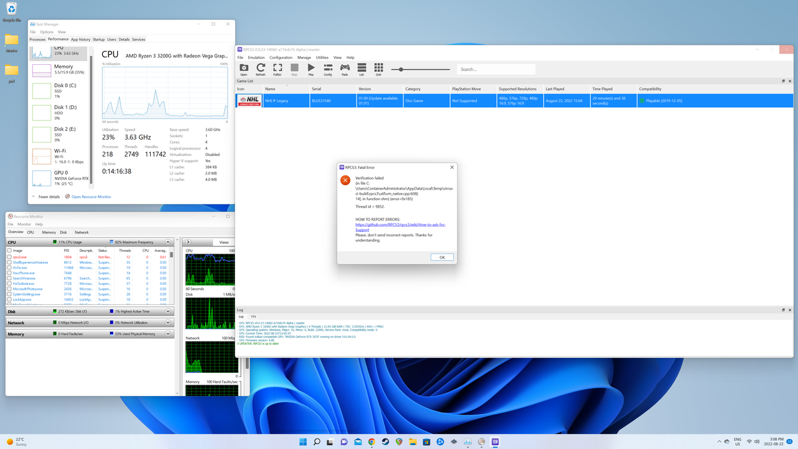This screenshot has width=798, height=449.
Task: Open taskbar Search magnifier icon
Action: (x=317, y=442)
